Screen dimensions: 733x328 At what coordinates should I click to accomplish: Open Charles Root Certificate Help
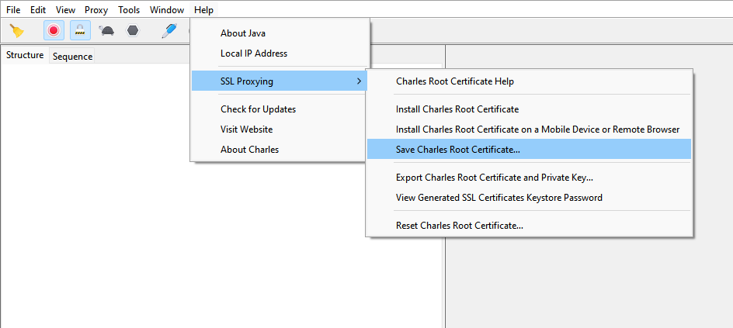tap(530, 81)
